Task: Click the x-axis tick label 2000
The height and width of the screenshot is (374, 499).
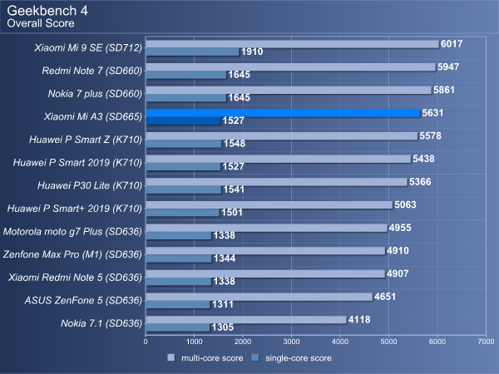Action: point(243,342)
